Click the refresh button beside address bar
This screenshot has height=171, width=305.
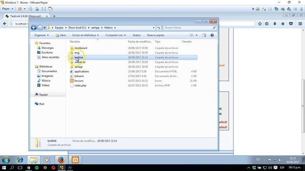coord(159,28)
